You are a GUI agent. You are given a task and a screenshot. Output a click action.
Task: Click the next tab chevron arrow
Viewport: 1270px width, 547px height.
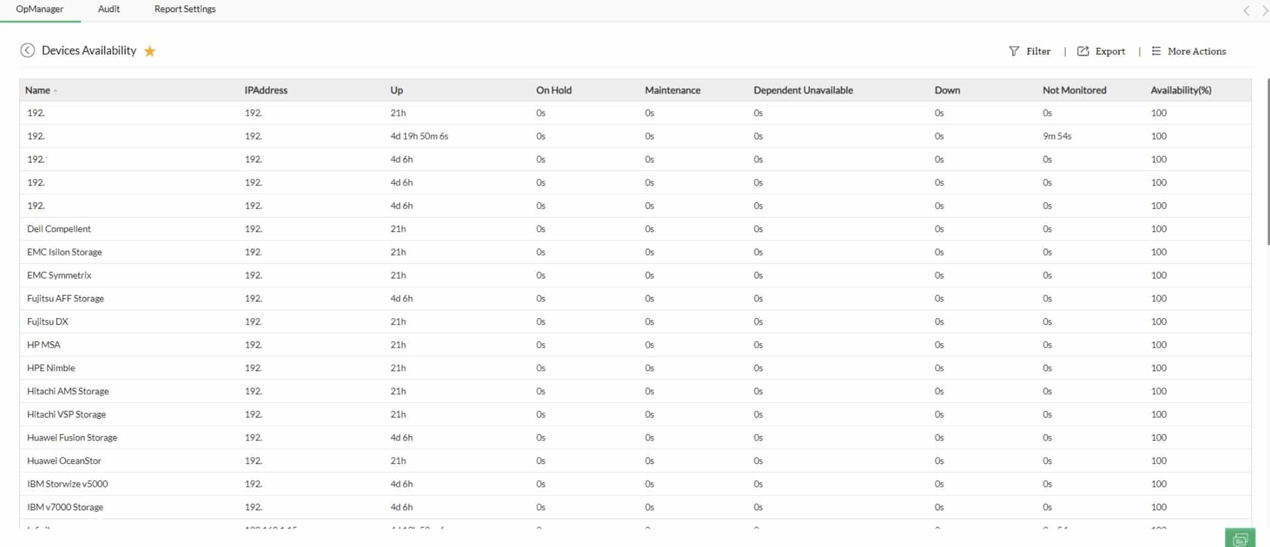pyautogui.click(x=1265, y=10)
